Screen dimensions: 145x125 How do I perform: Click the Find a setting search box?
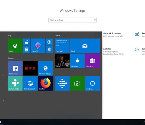[x=72, y=20]
